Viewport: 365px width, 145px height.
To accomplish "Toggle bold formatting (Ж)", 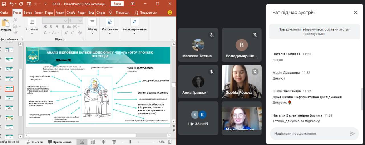I will tap(45, 26).
